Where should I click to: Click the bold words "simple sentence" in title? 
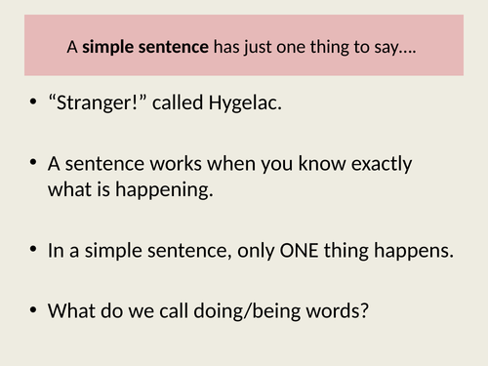(145, 47)
